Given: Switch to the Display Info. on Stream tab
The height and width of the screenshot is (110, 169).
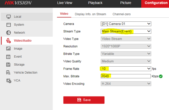Looking at the screenshot, I should [90, 14].
